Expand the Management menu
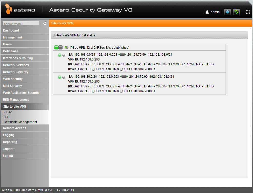The image size is (253, 193). (25, 37)
